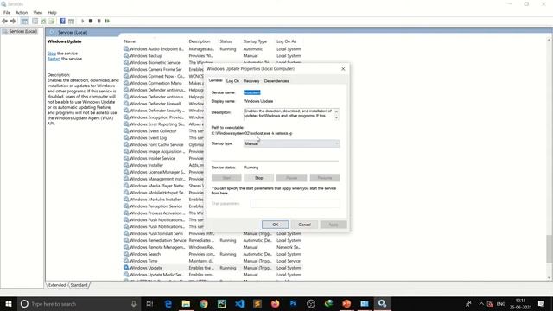Click OK in Properties dialog
Screen dimensions: 553x311
tap(275, 225)
